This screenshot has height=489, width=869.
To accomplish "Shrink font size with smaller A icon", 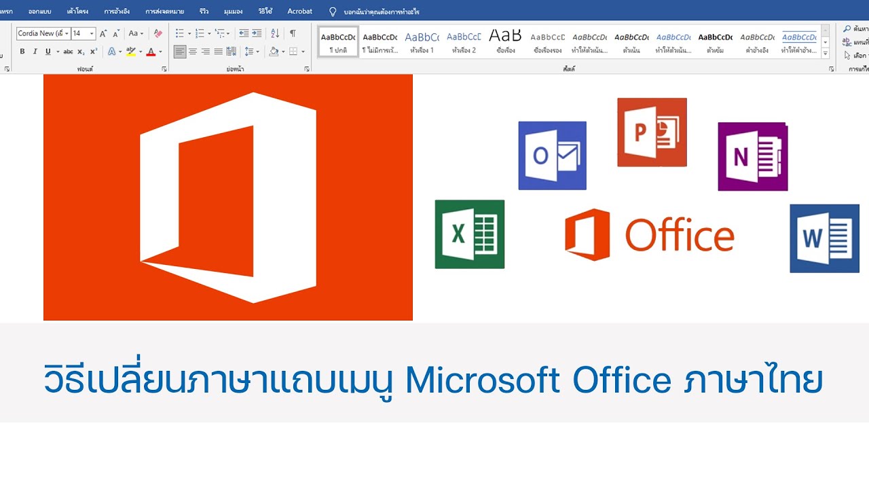I will (x=116, y=33).
